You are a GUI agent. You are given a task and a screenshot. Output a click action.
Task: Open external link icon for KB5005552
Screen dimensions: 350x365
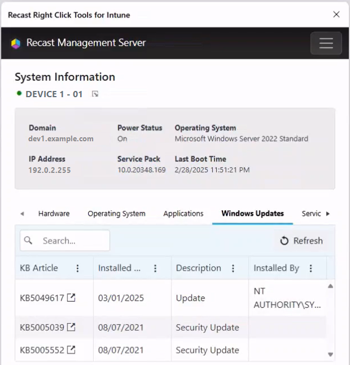[71, 350]
